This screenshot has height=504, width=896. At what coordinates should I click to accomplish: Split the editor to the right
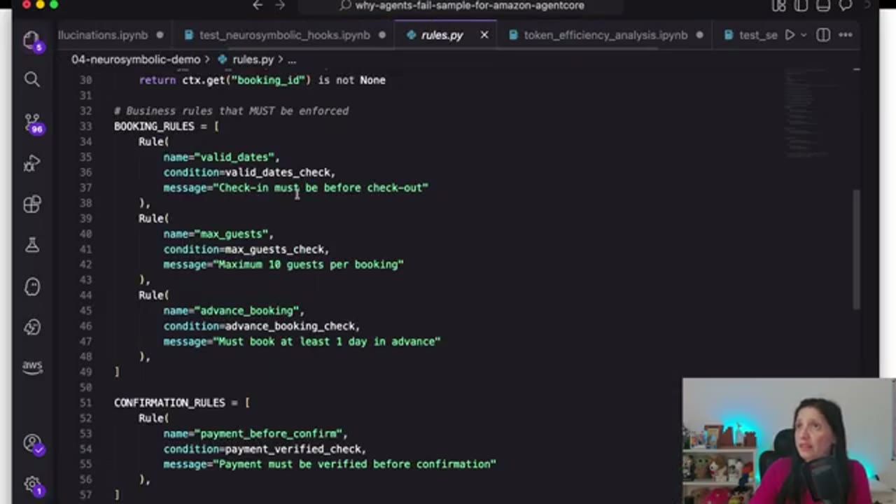[823, 35]
